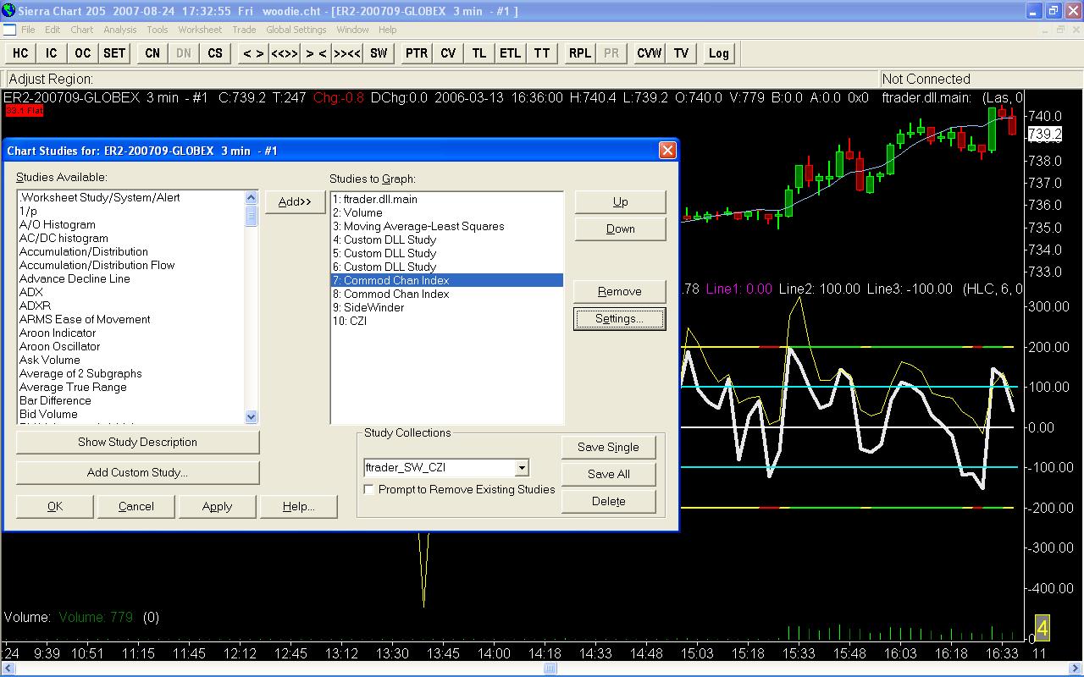Expand the ftrader_SW_CZI study collection dropdown

coord(522,468)
